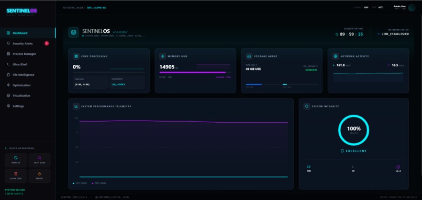Click the Optimization lightning icon
The image size is (422, 200).
click(x=8, y=85)
